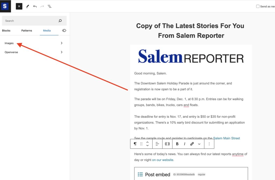Toggle italic formatting
Viewport: 275px width, 180px height.
coord(184,144)
